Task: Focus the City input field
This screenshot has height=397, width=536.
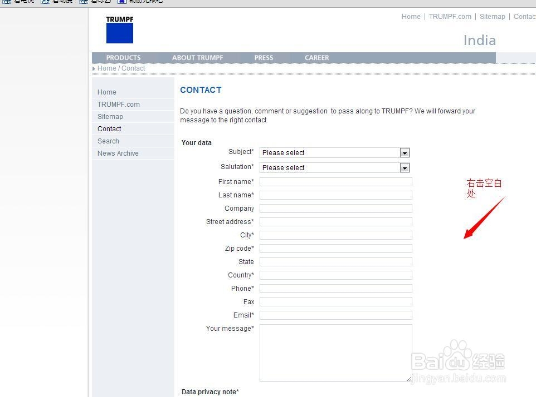Action: pos(335,235)
